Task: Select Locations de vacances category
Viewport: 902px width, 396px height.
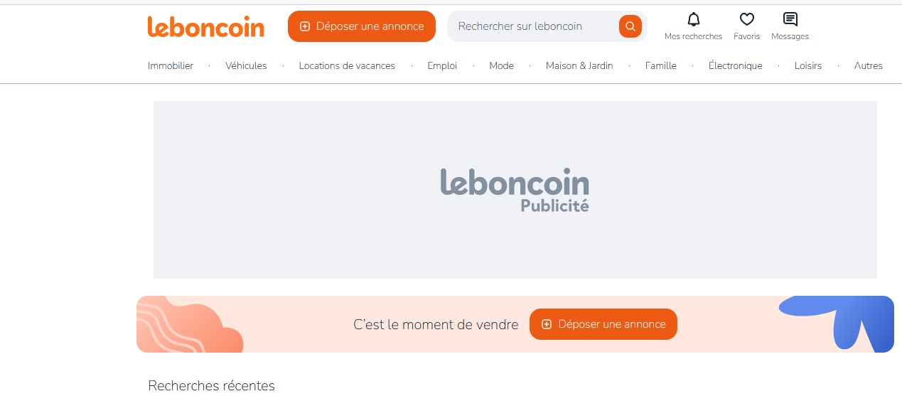Action: point(347,65)
